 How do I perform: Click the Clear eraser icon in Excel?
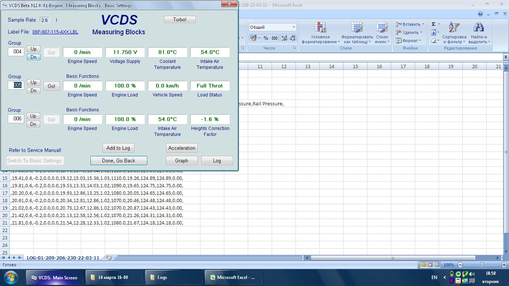pyautogui.click(x=433, y=41)
